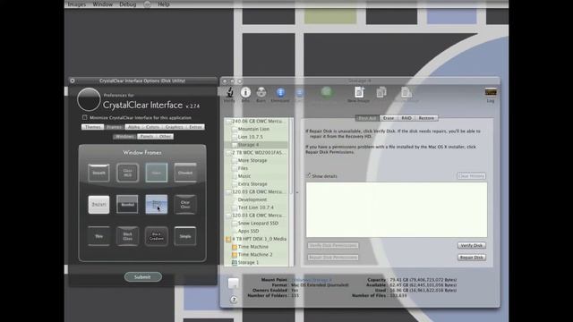Switch to the Erase tab
The image size is (573, 322).
pos(389,118)
